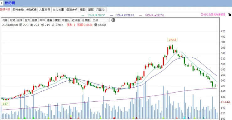Toggle the 分價量 display

pos(86,20)
